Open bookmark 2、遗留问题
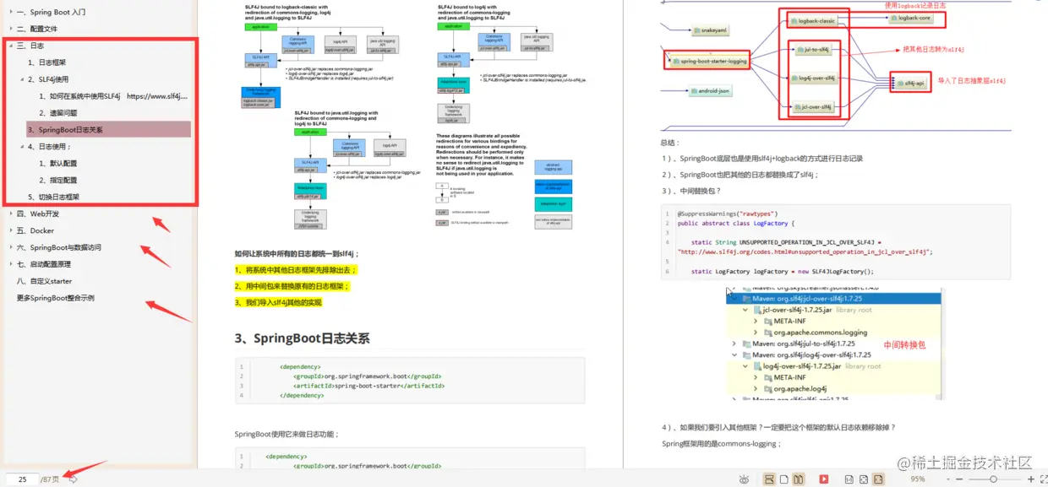The image size is (1048, 487). click(57, 113)
